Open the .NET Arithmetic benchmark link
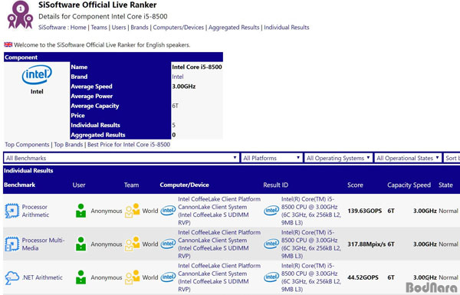 (x=42, y=277)
